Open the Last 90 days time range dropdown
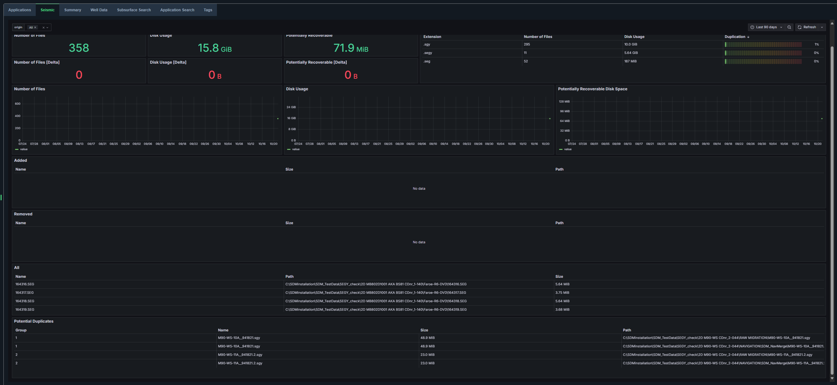 pos(766,27)
